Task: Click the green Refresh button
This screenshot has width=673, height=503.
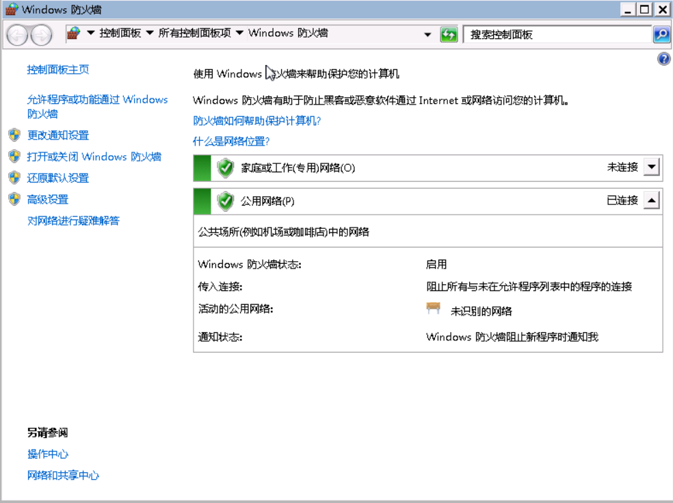Action: click(449, 34)
